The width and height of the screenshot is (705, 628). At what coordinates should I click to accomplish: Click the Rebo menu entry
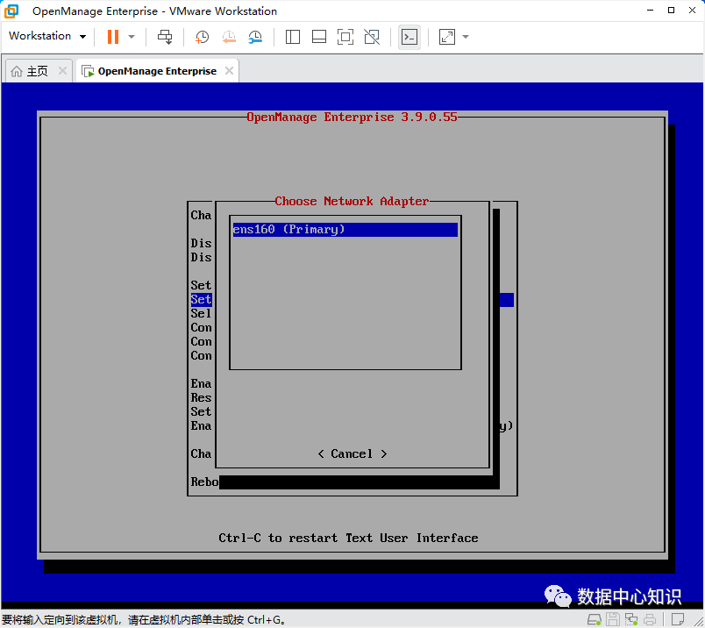[x=204, y=482]
